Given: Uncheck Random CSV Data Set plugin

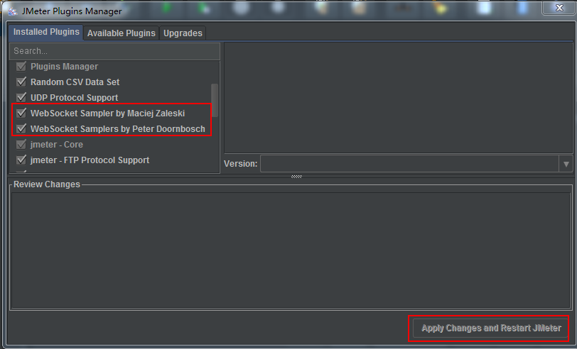Looking at the screenshot, I should 21,82.
